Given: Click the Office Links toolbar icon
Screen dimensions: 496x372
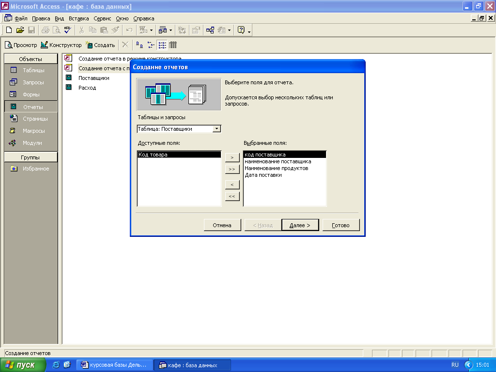Looking at the screenshot, I should [143, 30].
